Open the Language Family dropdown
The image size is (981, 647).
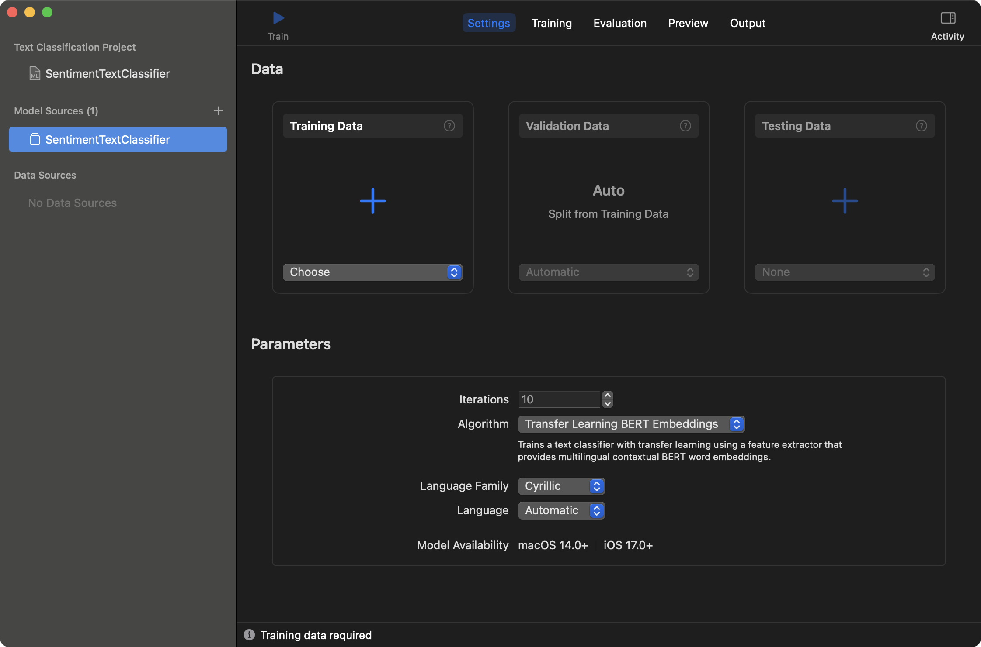[561, 486]
